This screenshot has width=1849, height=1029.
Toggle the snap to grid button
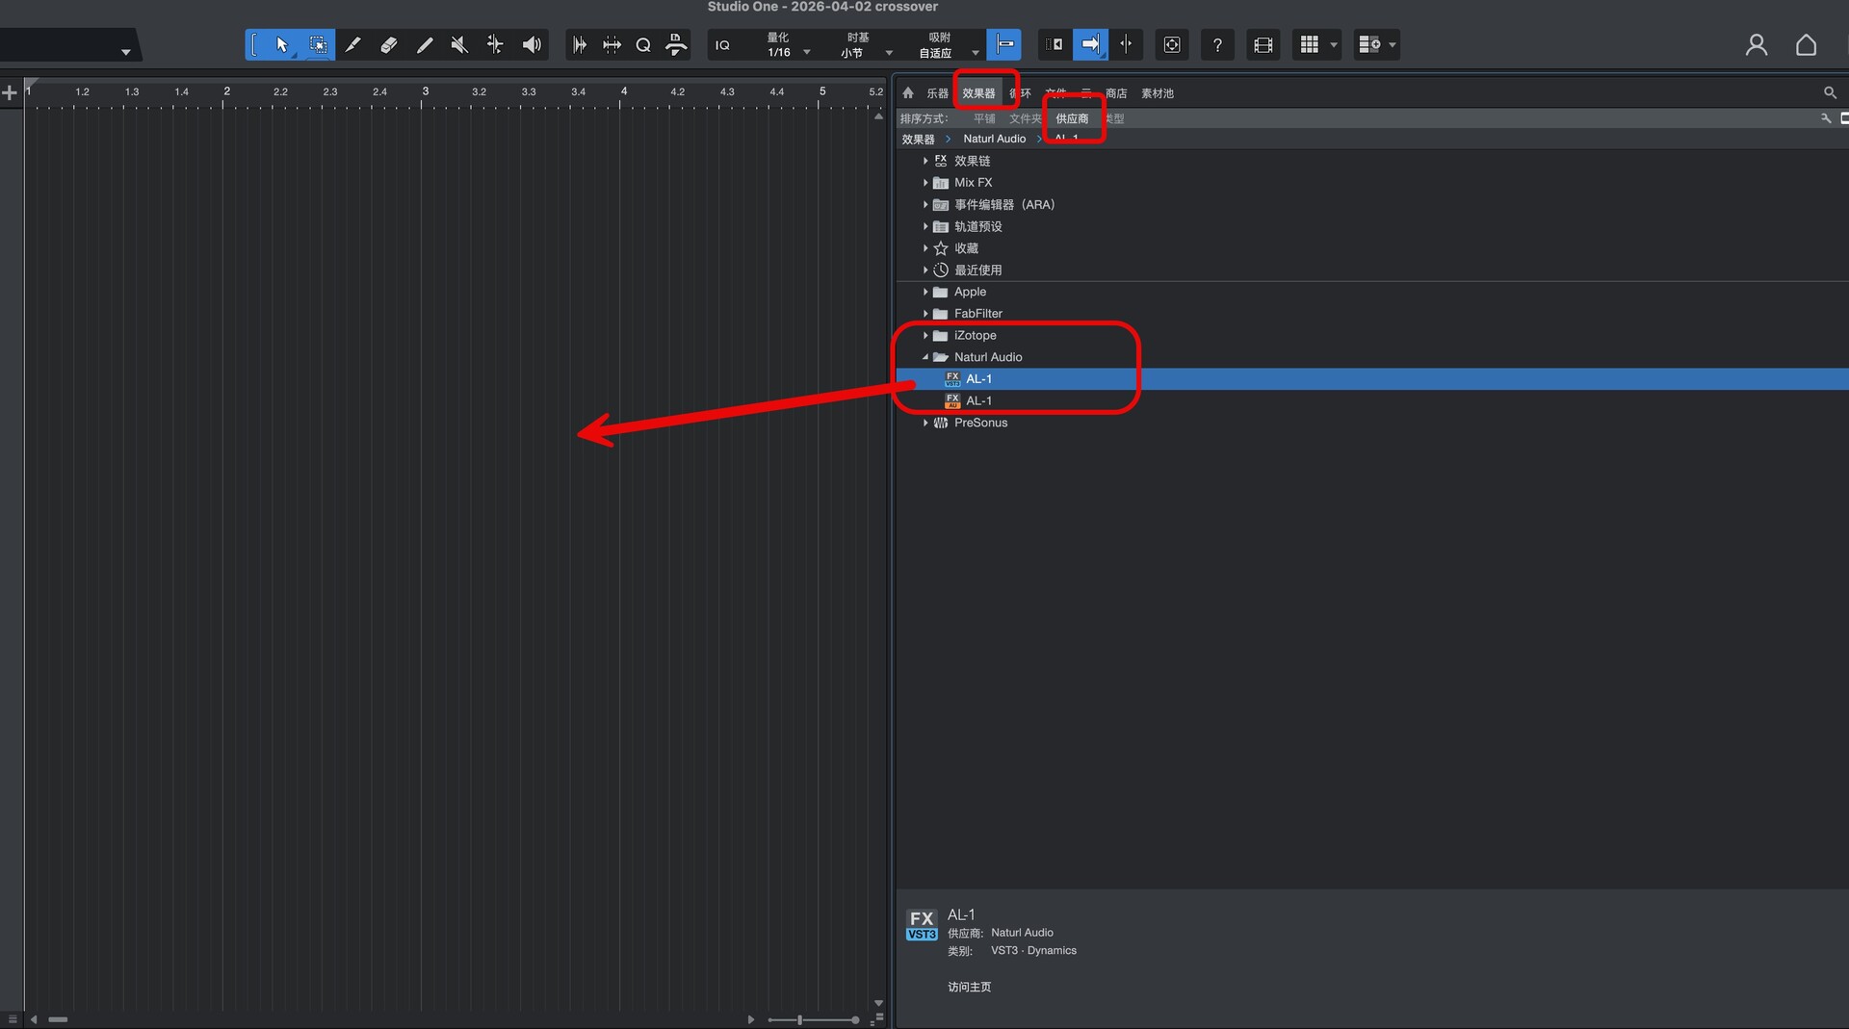coord(1003,45)
